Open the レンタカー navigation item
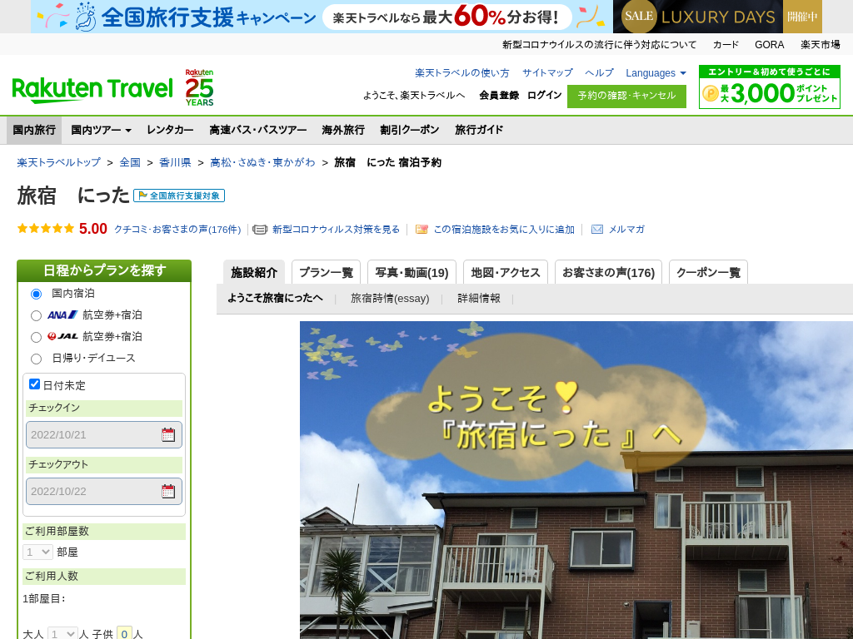Image resolution: width=853 pixels, height=639 pixels. click(170, 130)
